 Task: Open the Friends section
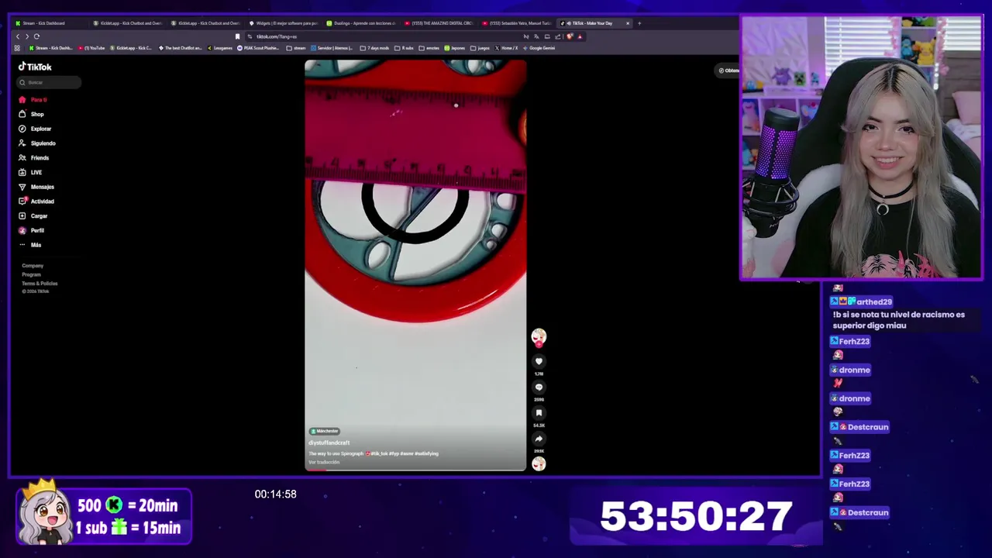pos(33,158)
